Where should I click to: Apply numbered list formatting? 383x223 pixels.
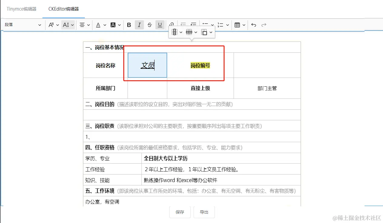221,25
